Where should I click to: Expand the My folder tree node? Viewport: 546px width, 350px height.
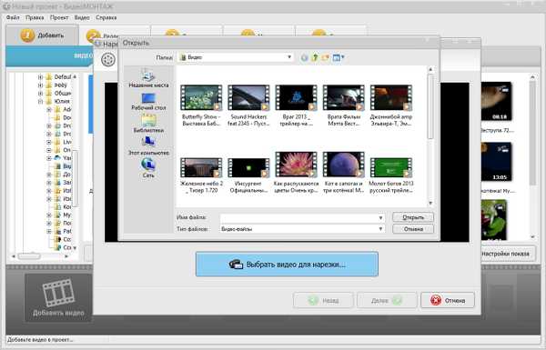pos(49,215)
